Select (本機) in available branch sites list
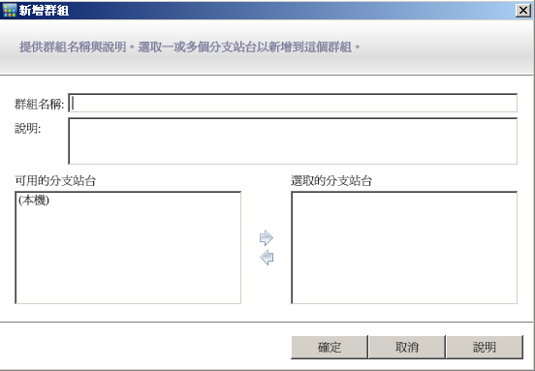Viewport: 535px width, 371px height. (34, 201)
